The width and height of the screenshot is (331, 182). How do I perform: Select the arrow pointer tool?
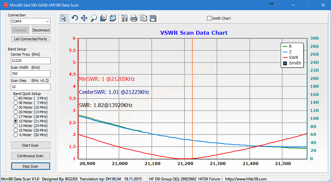pyautogui.click(x=64, y=18)
